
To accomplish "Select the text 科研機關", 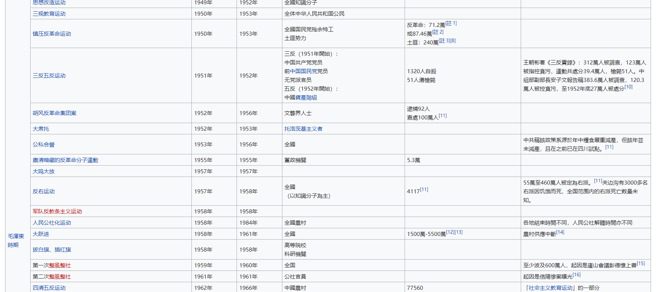I will click(x=295, y=254).
